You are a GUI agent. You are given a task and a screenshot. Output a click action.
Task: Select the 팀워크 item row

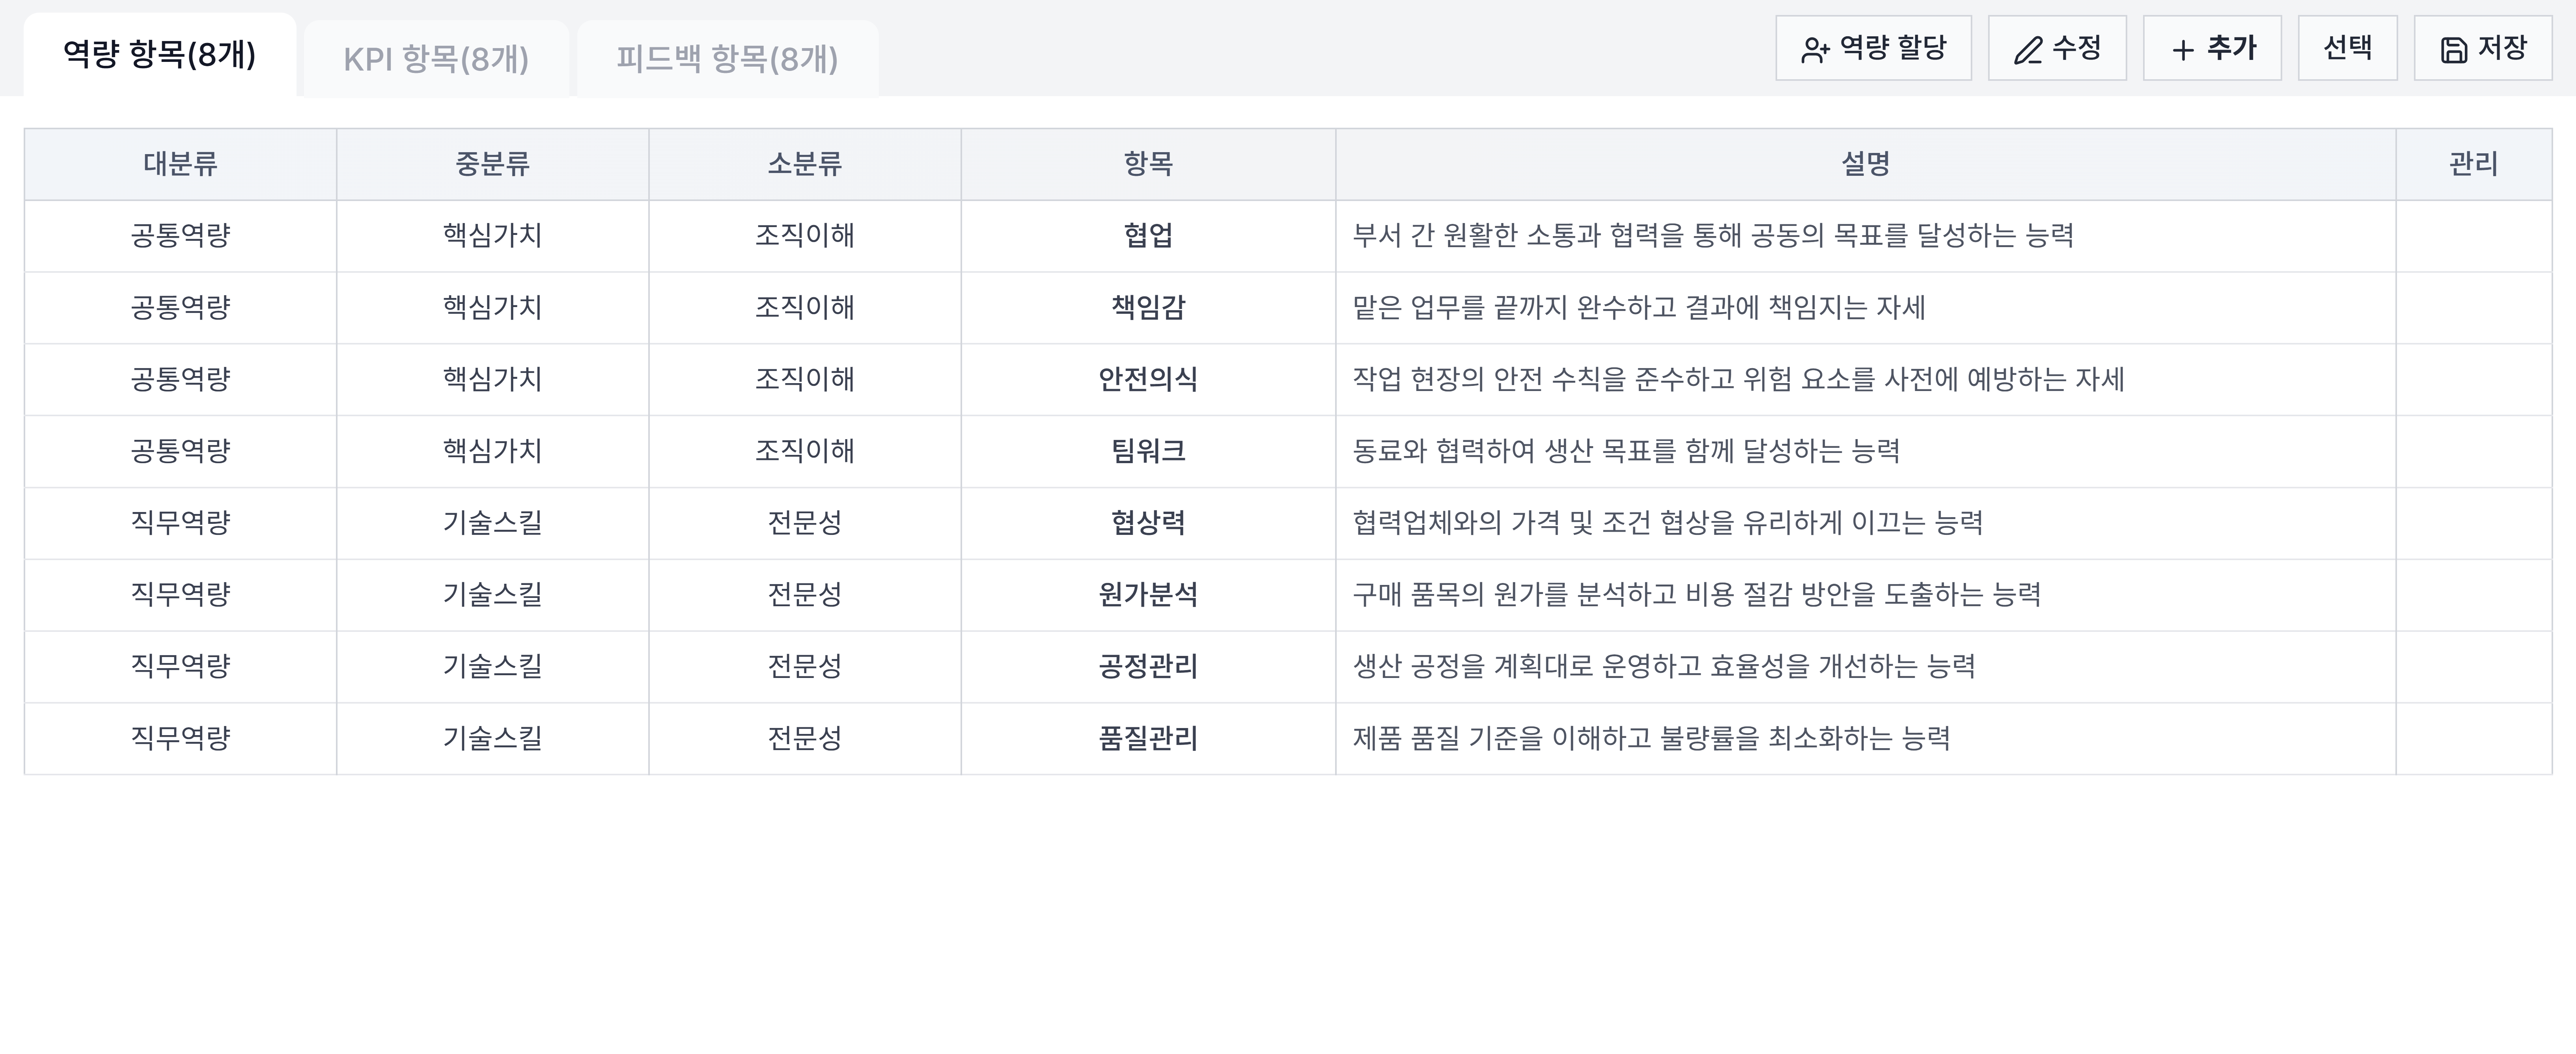click(x=1148, y=451)
